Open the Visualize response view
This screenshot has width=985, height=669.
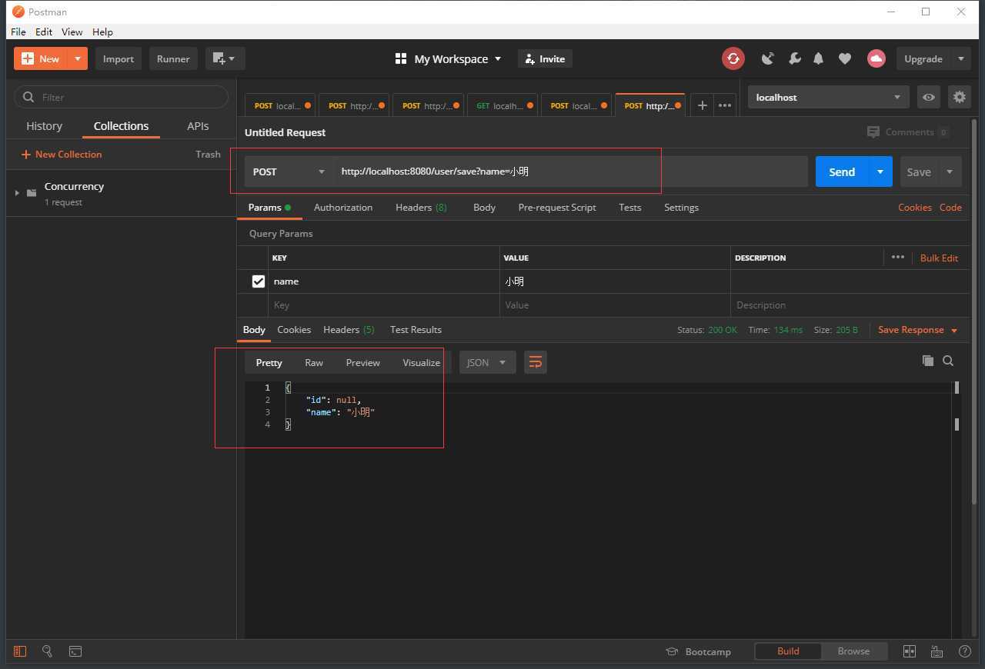[422, 362]
